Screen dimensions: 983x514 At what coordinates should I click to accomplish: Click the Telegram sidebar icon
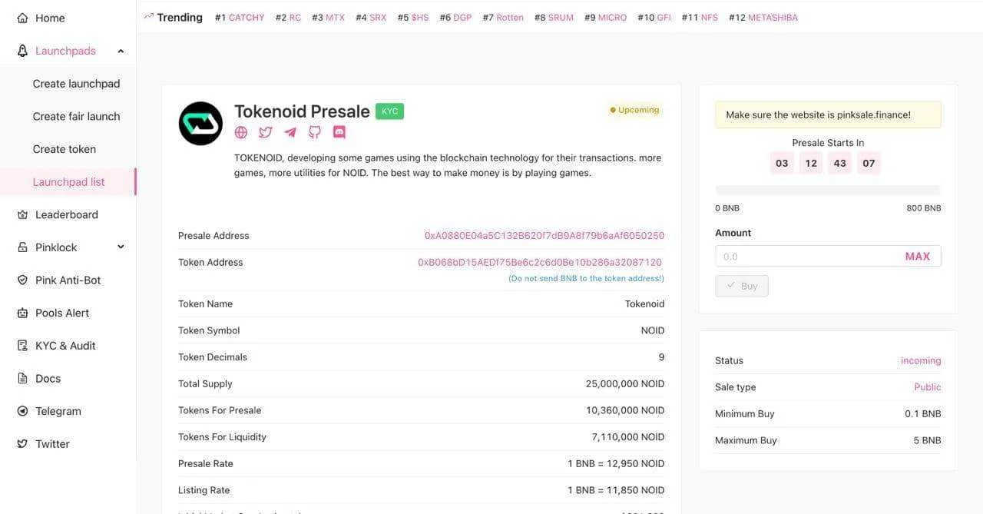[22, 411]
